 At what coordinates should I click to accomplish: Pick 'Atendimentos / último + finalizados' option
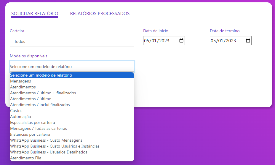pos(72,93)
